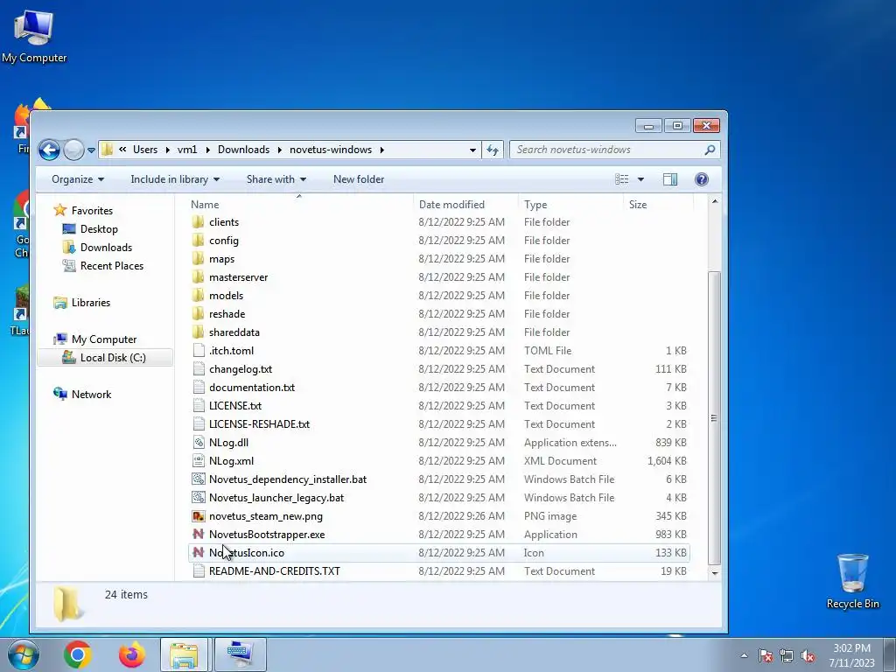Select the NLog.xml file icon

[199, 460]
